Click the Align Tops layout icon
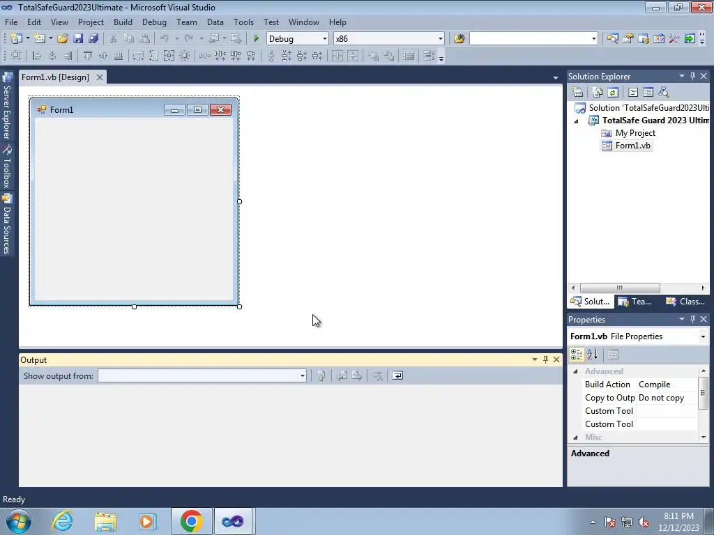714x535 pixels. point(88,56)
